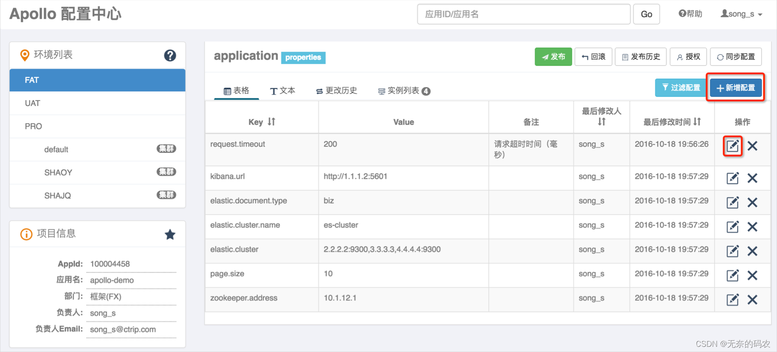Click the 授权 authorize button

pos(688,57)
